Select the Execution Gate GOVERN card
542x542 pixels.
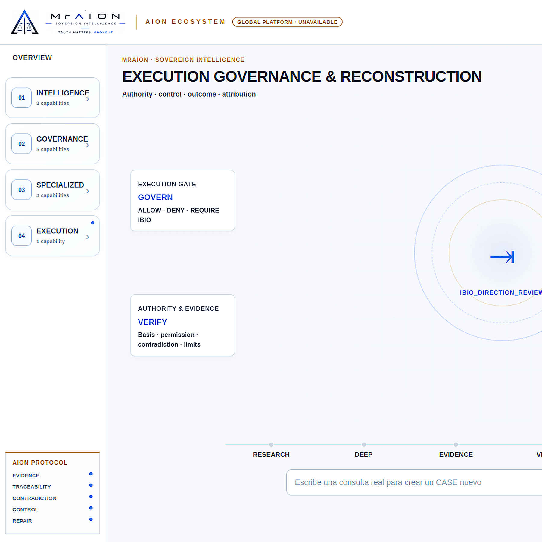182,201
